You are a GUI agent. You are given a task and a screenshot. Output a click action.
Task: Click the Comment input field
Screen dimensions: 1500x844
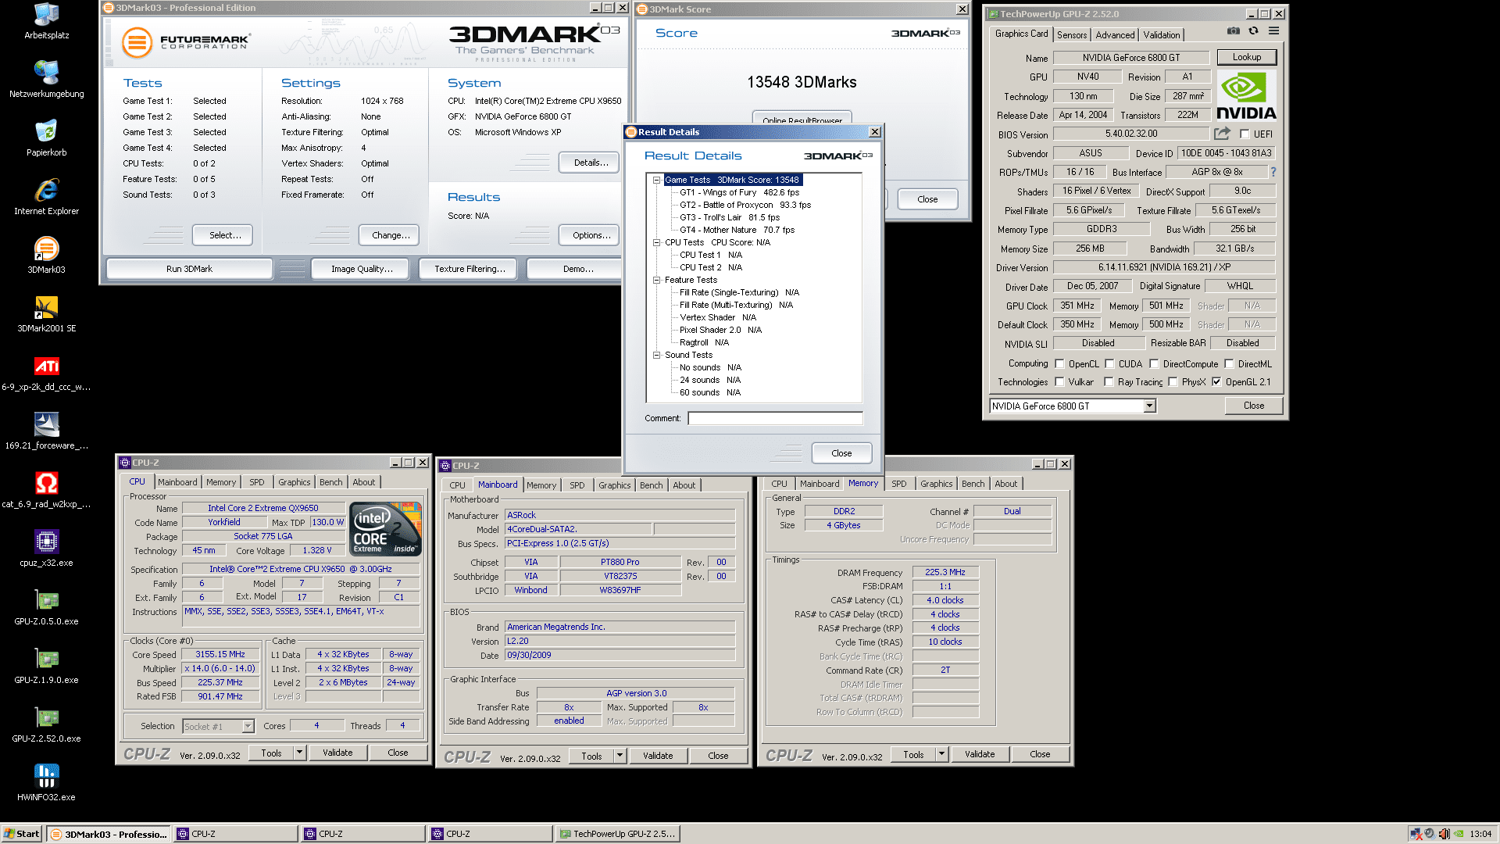click(x=775, y=418)
